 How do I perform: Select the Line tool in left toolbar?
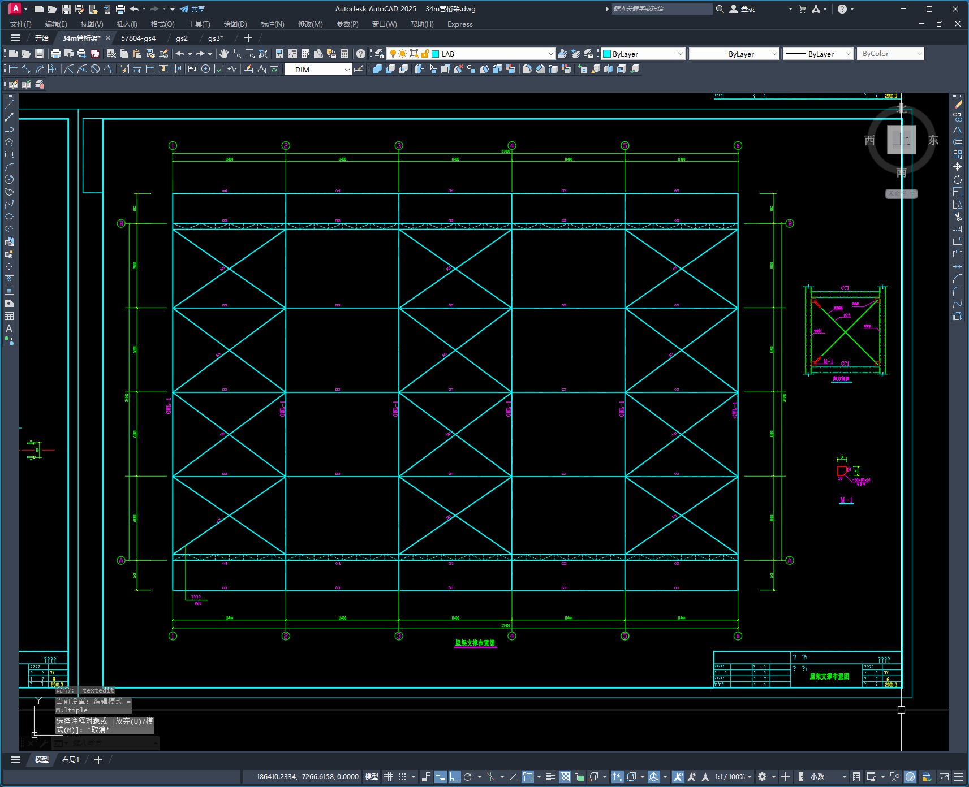pos(9,105)
